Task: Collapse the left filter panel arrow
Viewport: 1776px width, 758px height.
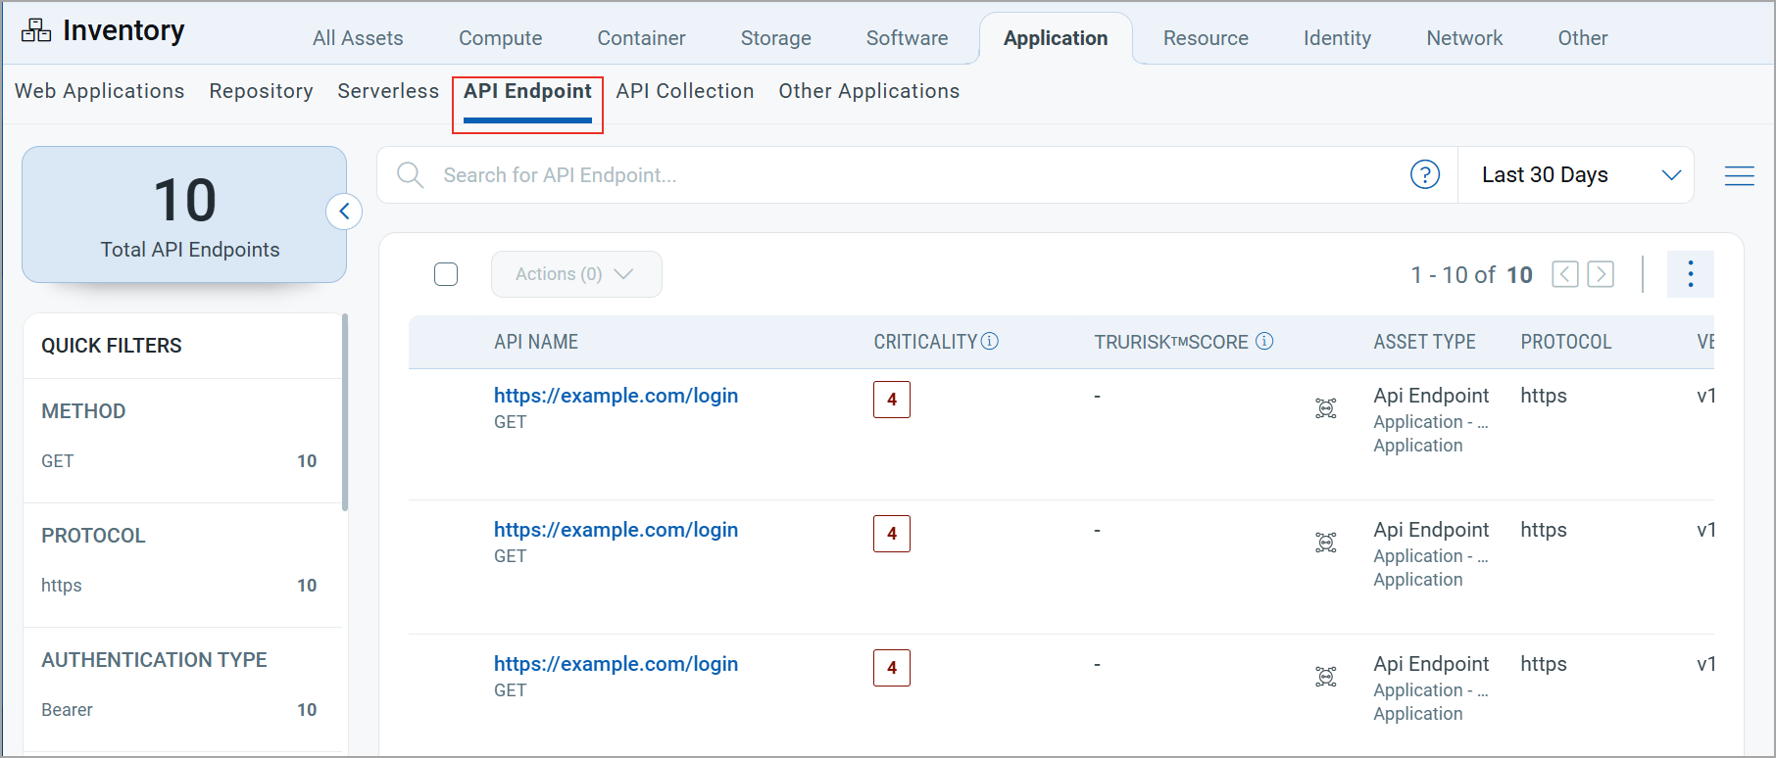Action: coord(344,212)
